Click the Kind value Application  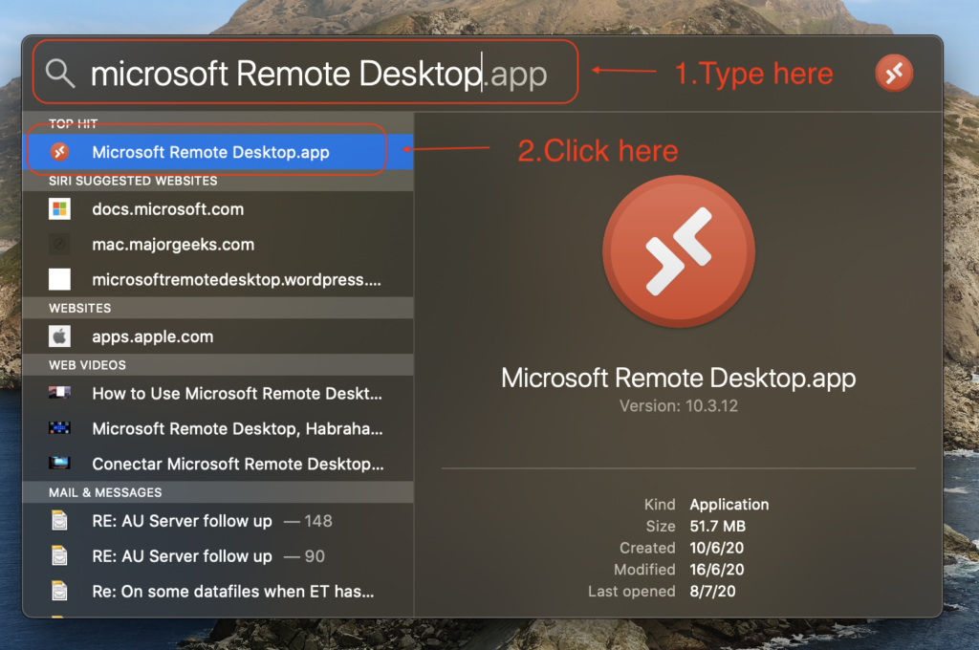pos(729,505)
